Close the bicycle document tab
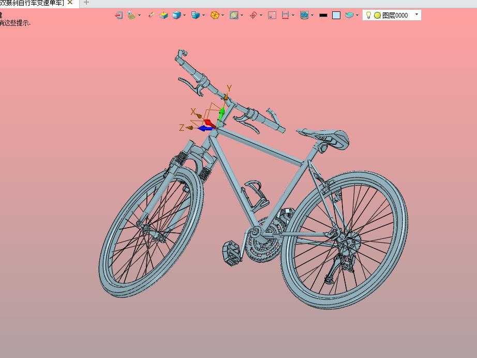The height and width of the screenshot is (358, 477). click(70, 3)
